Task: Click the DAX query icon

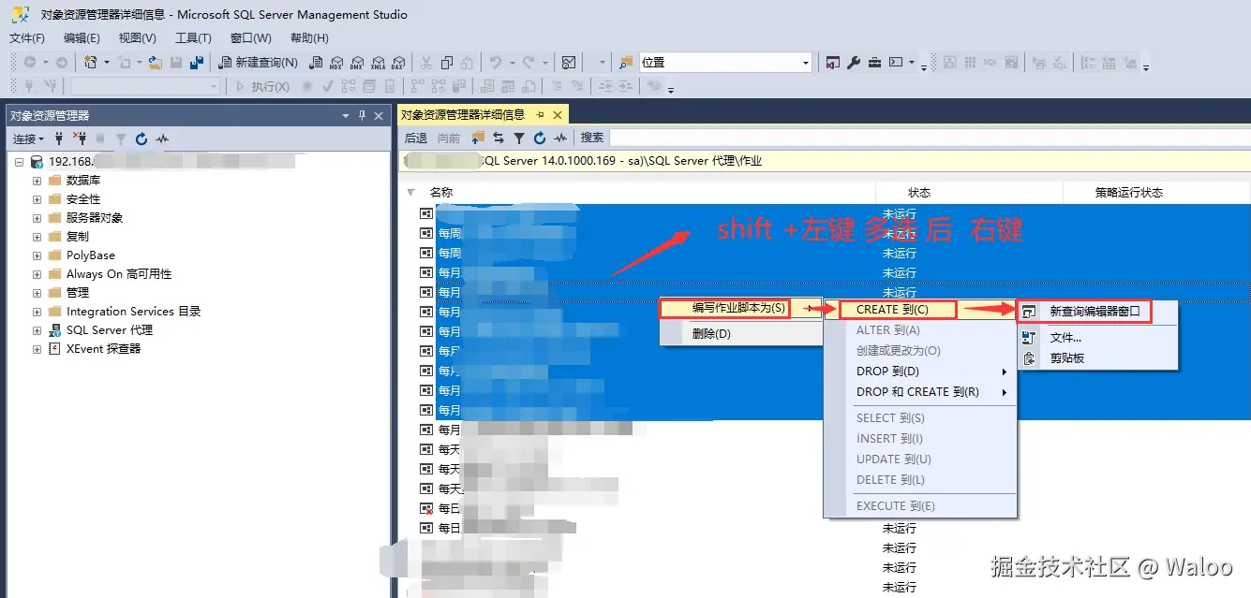Action: [x=397, y=62]
